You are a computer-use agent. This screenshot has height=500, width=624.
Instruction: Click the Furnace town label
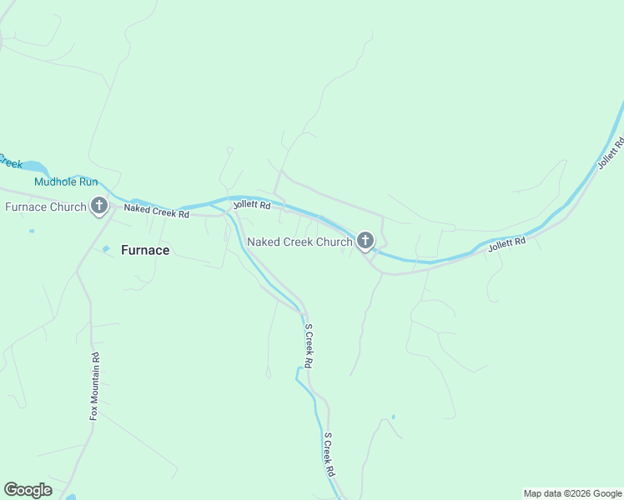pyautogui.click(x=145, y=250)
